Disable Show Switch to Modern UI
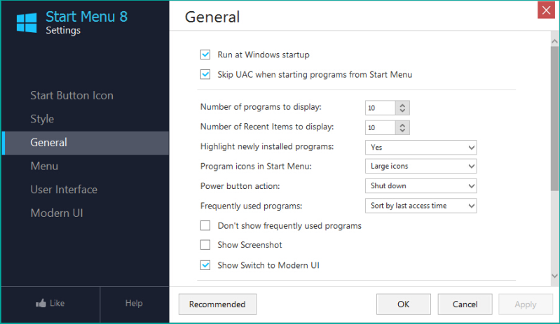 pyautogui.click(x=205, y=265)
